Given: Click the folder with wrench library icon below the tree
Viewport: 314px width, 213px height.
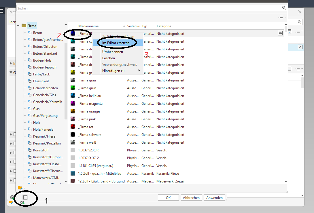Looking at the screenshot, I should [x=20, y=188].
